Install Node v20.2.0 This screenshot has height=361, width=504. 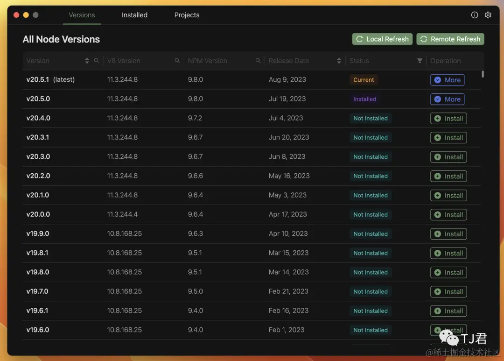click(x=448, y=176)
